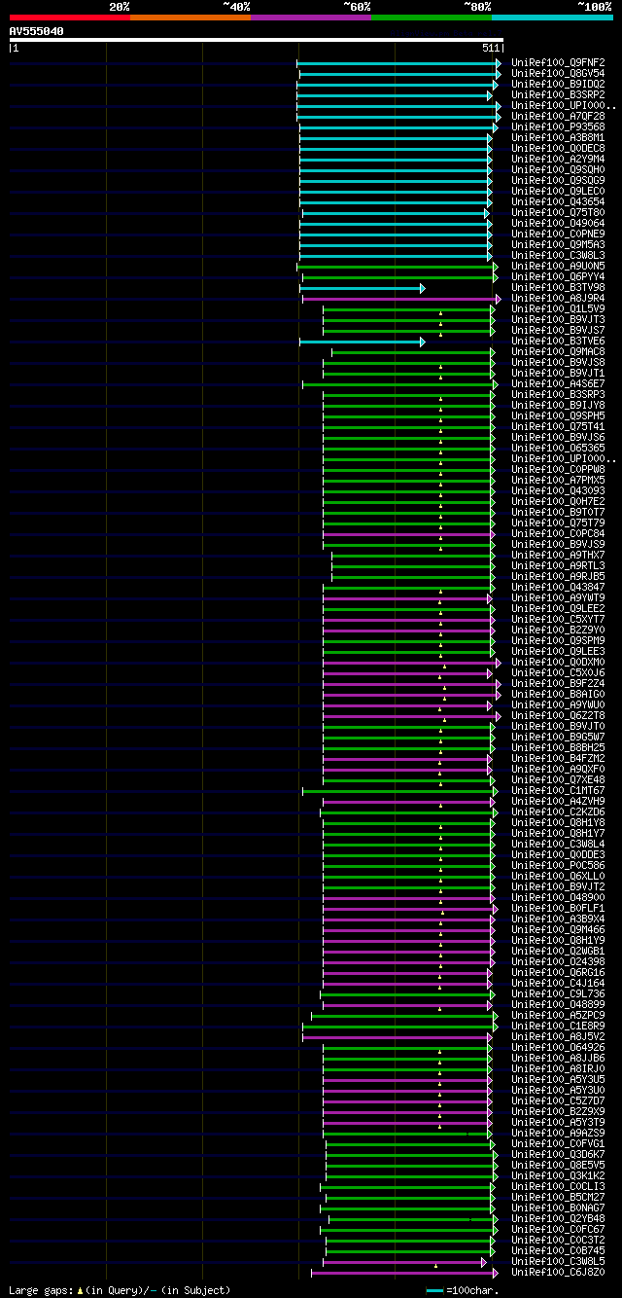The image size is (622, 1298).
Task: Select label UniRef100_Q2YB48
Action: pyautogui.click(x=559, y=1218)
